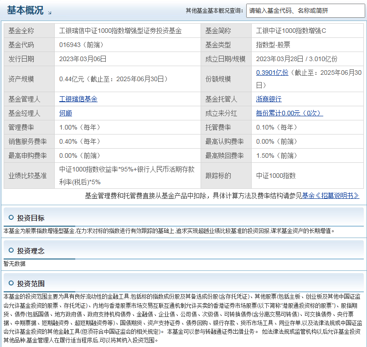Select fund code value 016943（前端）
The height and width of the screenshot is (347, 367).
(81, 45)
